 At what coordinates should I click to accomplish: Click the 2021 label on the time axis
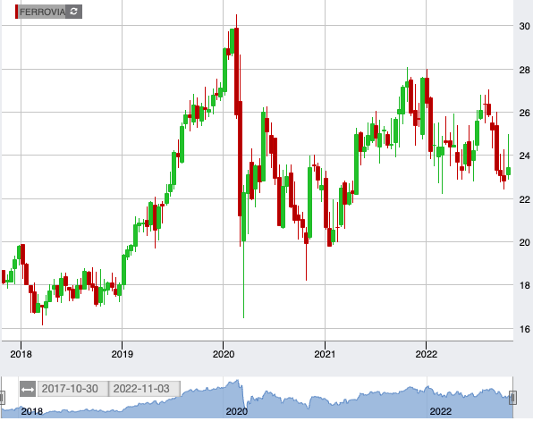point(325,354)
